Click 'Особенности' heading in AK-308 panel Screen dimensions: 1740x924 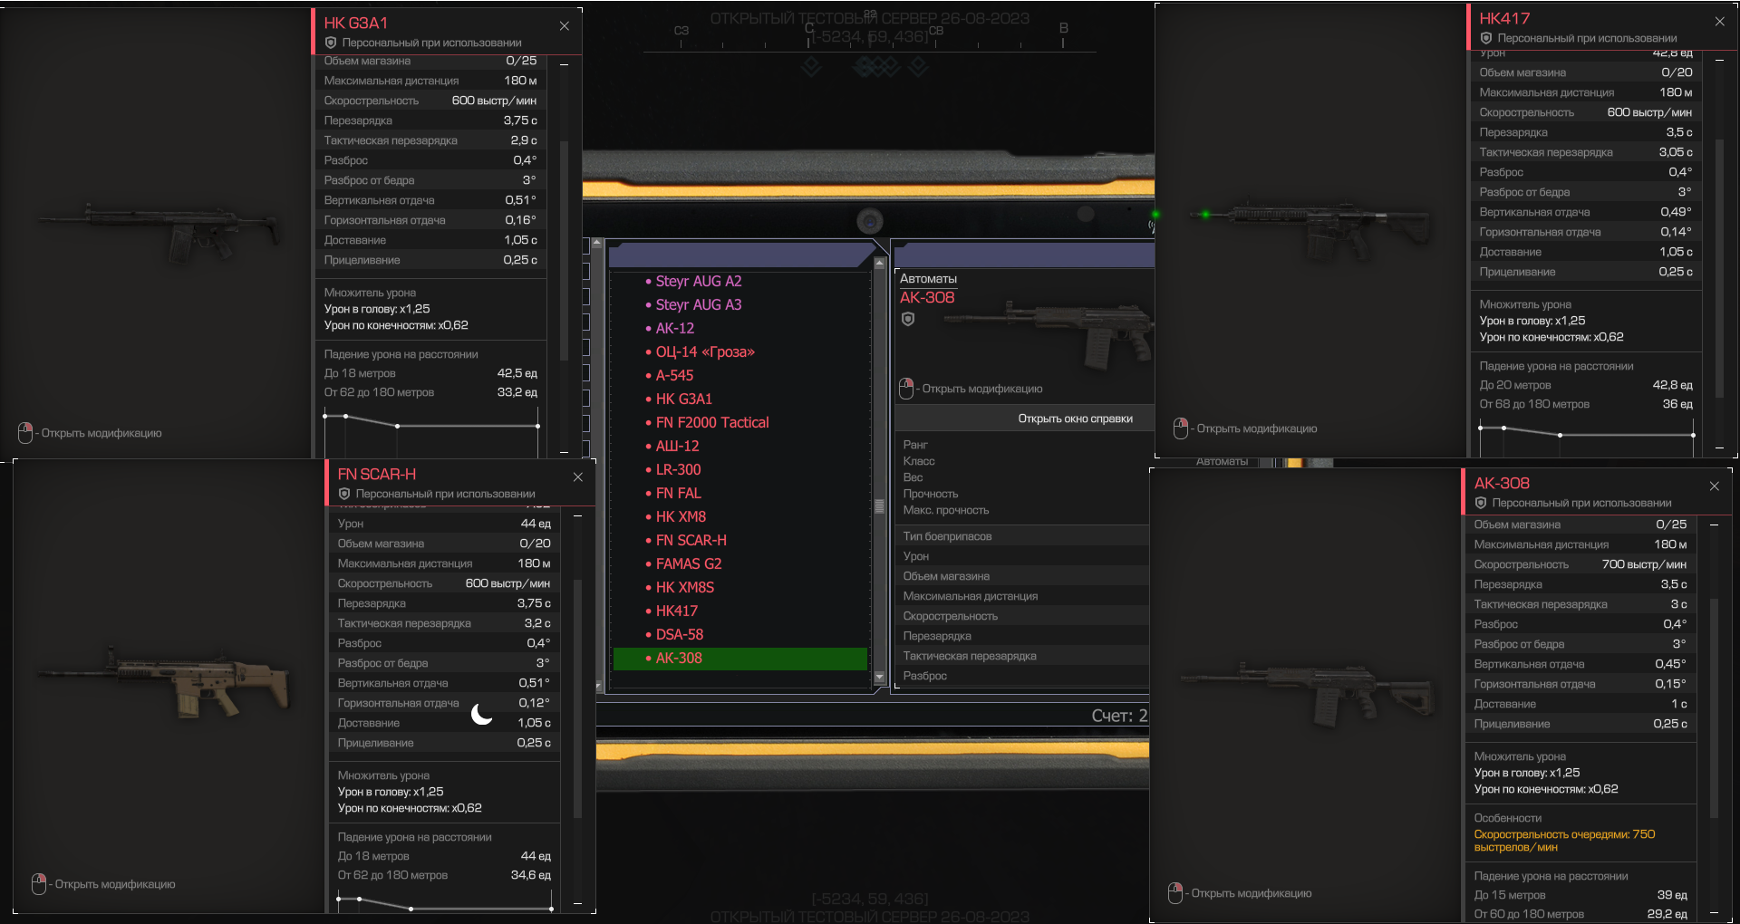point(1507,818)
